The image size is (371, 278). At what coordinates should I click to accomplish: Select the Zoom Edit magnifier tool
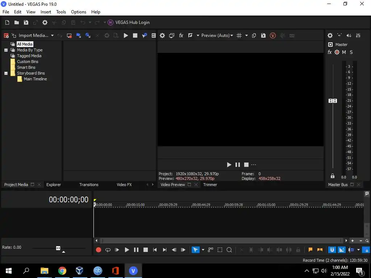click(229, 250)
